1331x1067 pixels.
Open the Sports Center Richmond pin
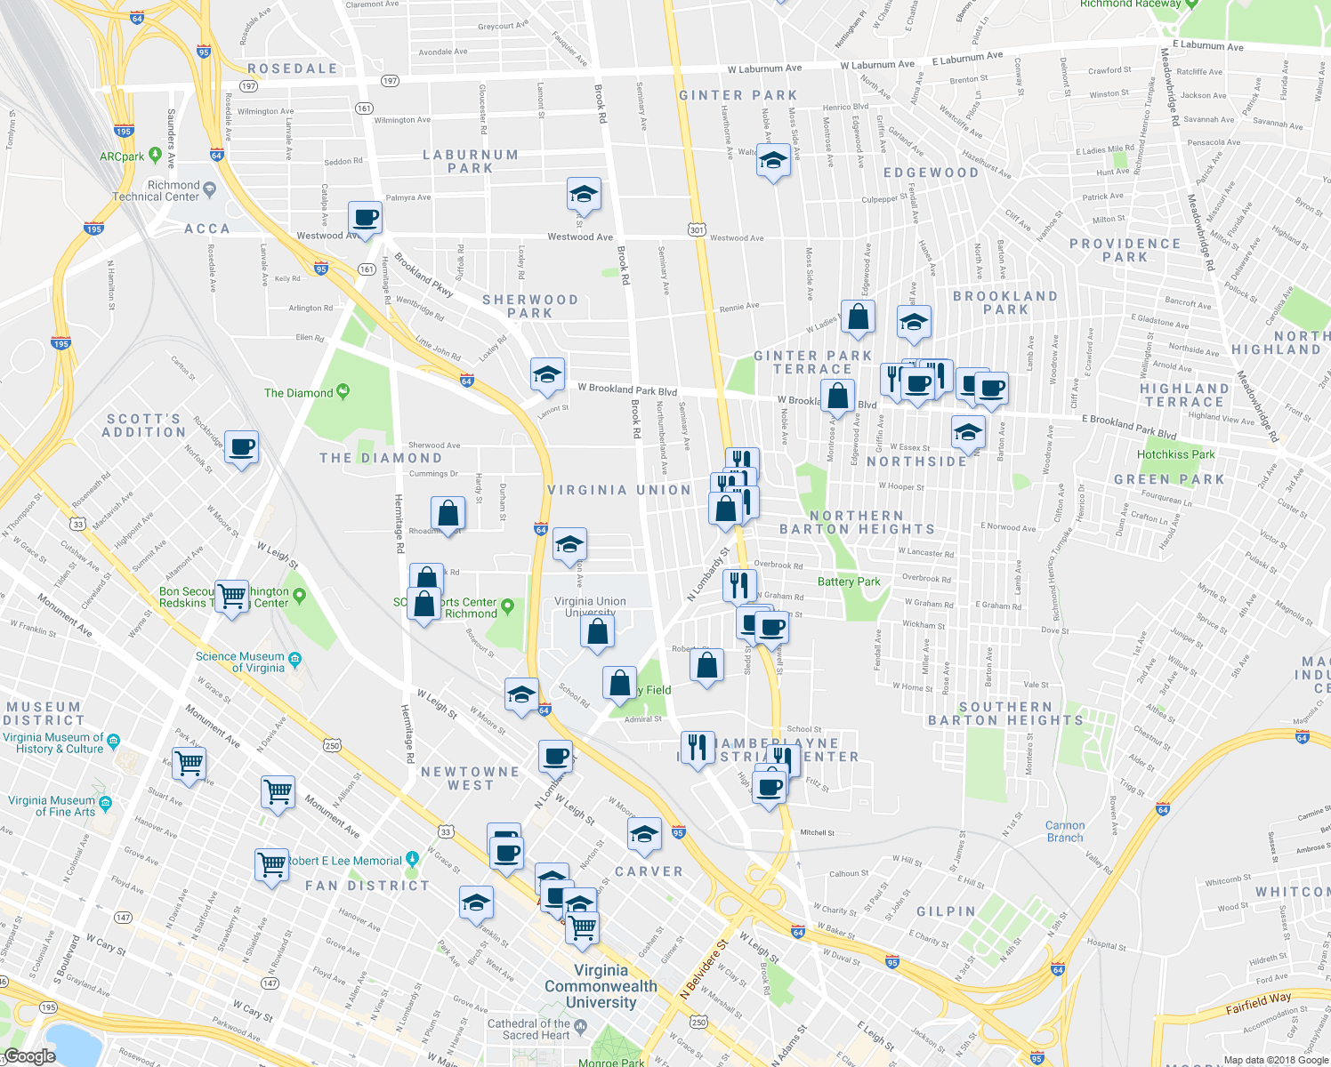[x=508, y=607]
